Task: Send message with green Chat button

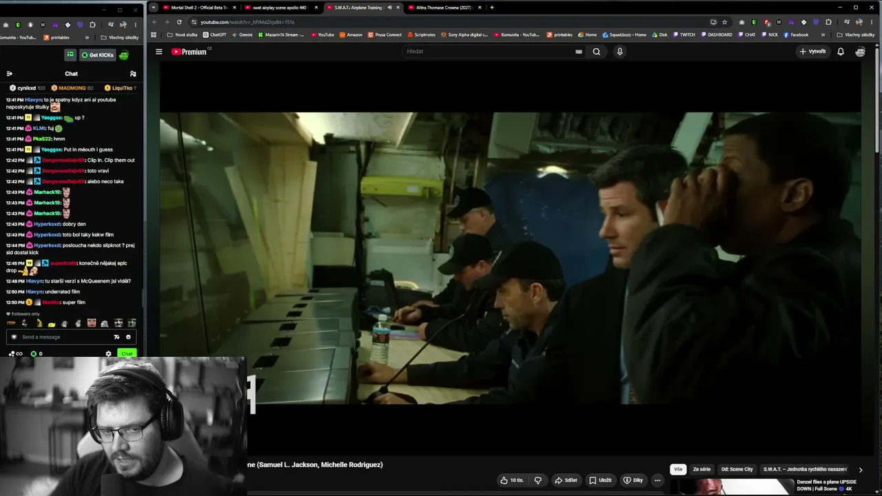Action: (127, 354)
